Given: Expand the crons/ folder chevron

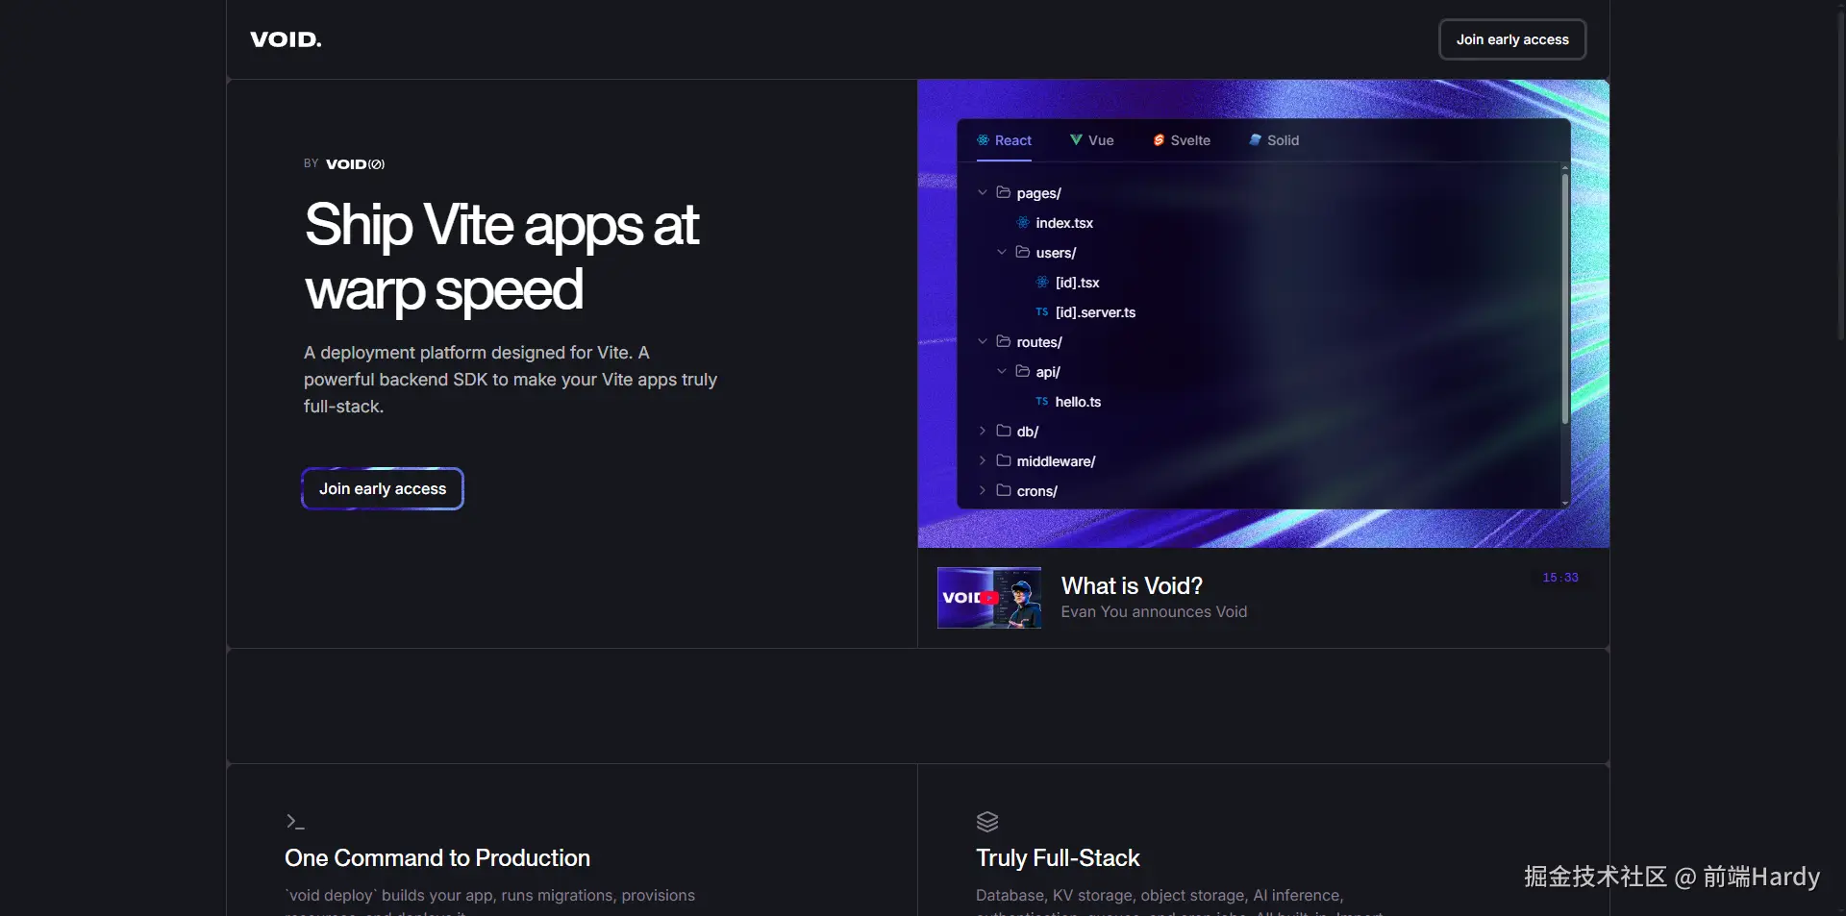Looking at the screenshot, I should (983, 490).
